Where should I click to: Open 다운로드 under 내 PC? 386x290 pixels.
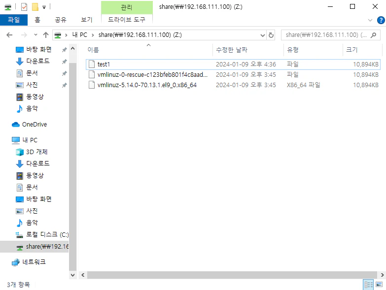[33, 163]
